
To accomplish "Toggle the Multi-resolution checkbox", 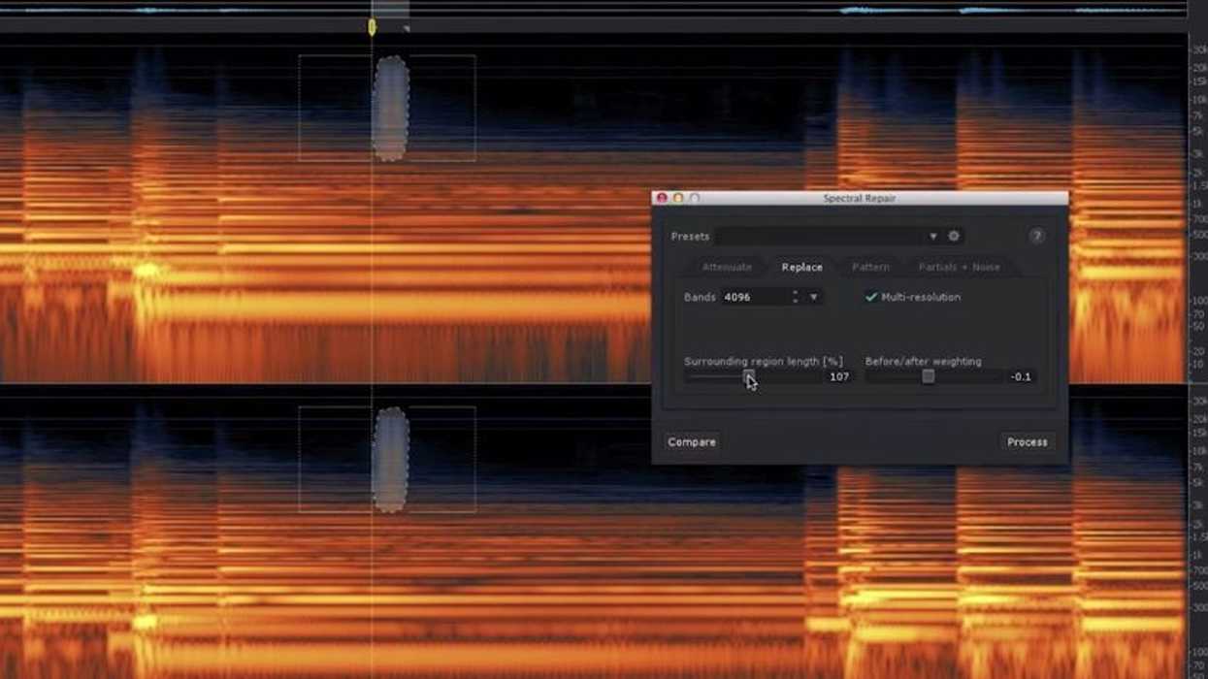I will coord(870,297).
